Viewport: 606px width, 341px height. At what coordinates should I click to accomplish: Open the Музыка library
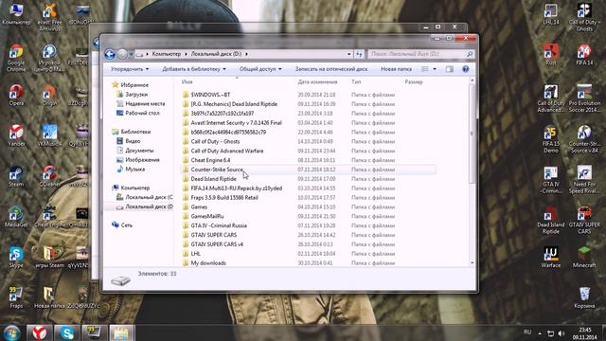134,169
